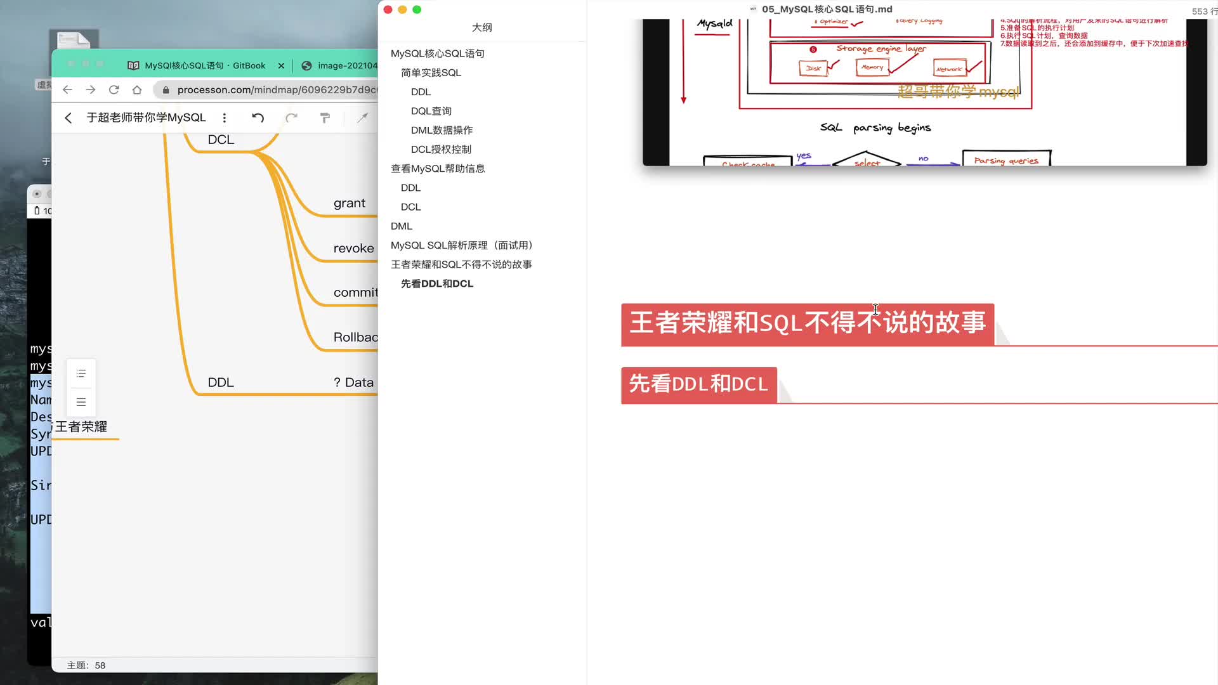Jump to DDL under 简单实践SQL
The width and height of the screenshot is (1218, 685).
point(421,92)
